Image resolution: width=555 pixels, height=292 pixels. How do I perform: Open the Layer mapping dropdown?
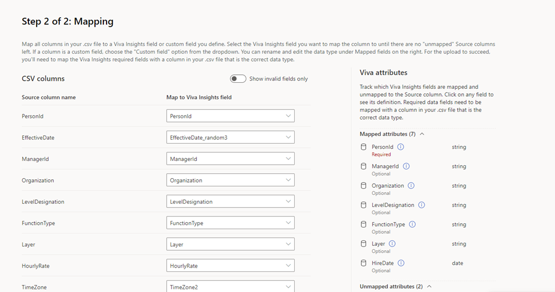(230, 244)
